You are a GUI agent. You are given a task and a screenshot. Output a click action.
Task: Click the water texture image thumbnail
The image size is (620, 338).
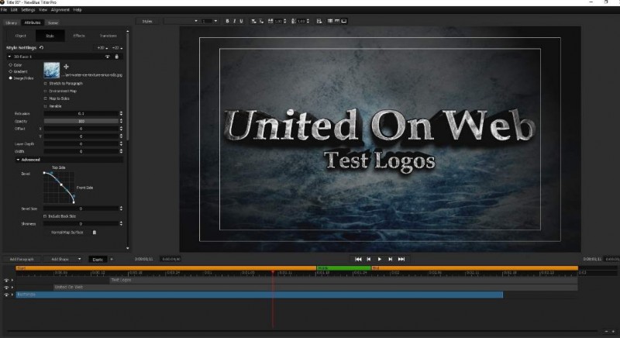tap(52, 70)
